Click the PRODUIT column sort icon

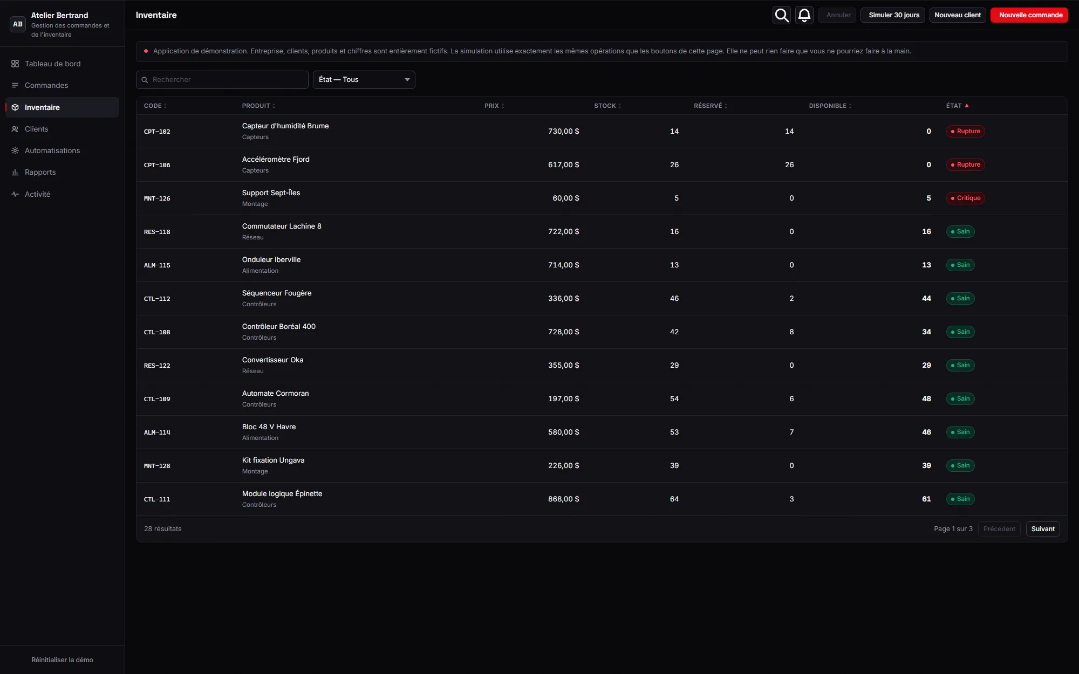(x=274, y=106)
